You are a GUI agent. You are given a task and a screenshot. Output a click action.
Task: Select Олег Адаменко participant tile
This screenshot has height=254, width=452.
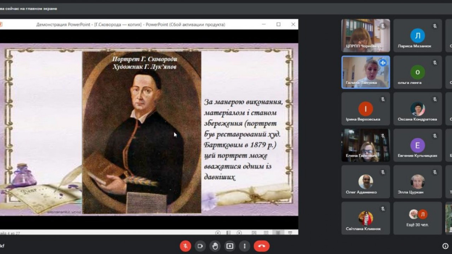click(365, 182)
